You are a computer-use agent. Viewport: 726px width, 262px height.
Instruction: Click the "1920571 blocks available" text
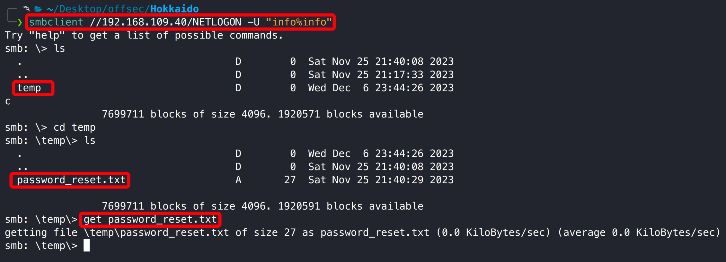tap(350, 114)
